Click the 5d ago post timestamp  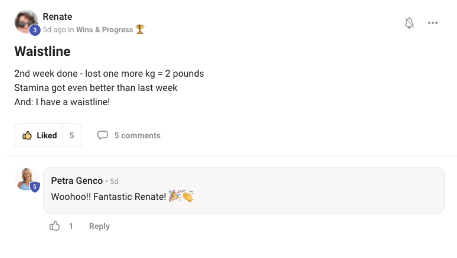pyautogui.click(x=54, y=30)
